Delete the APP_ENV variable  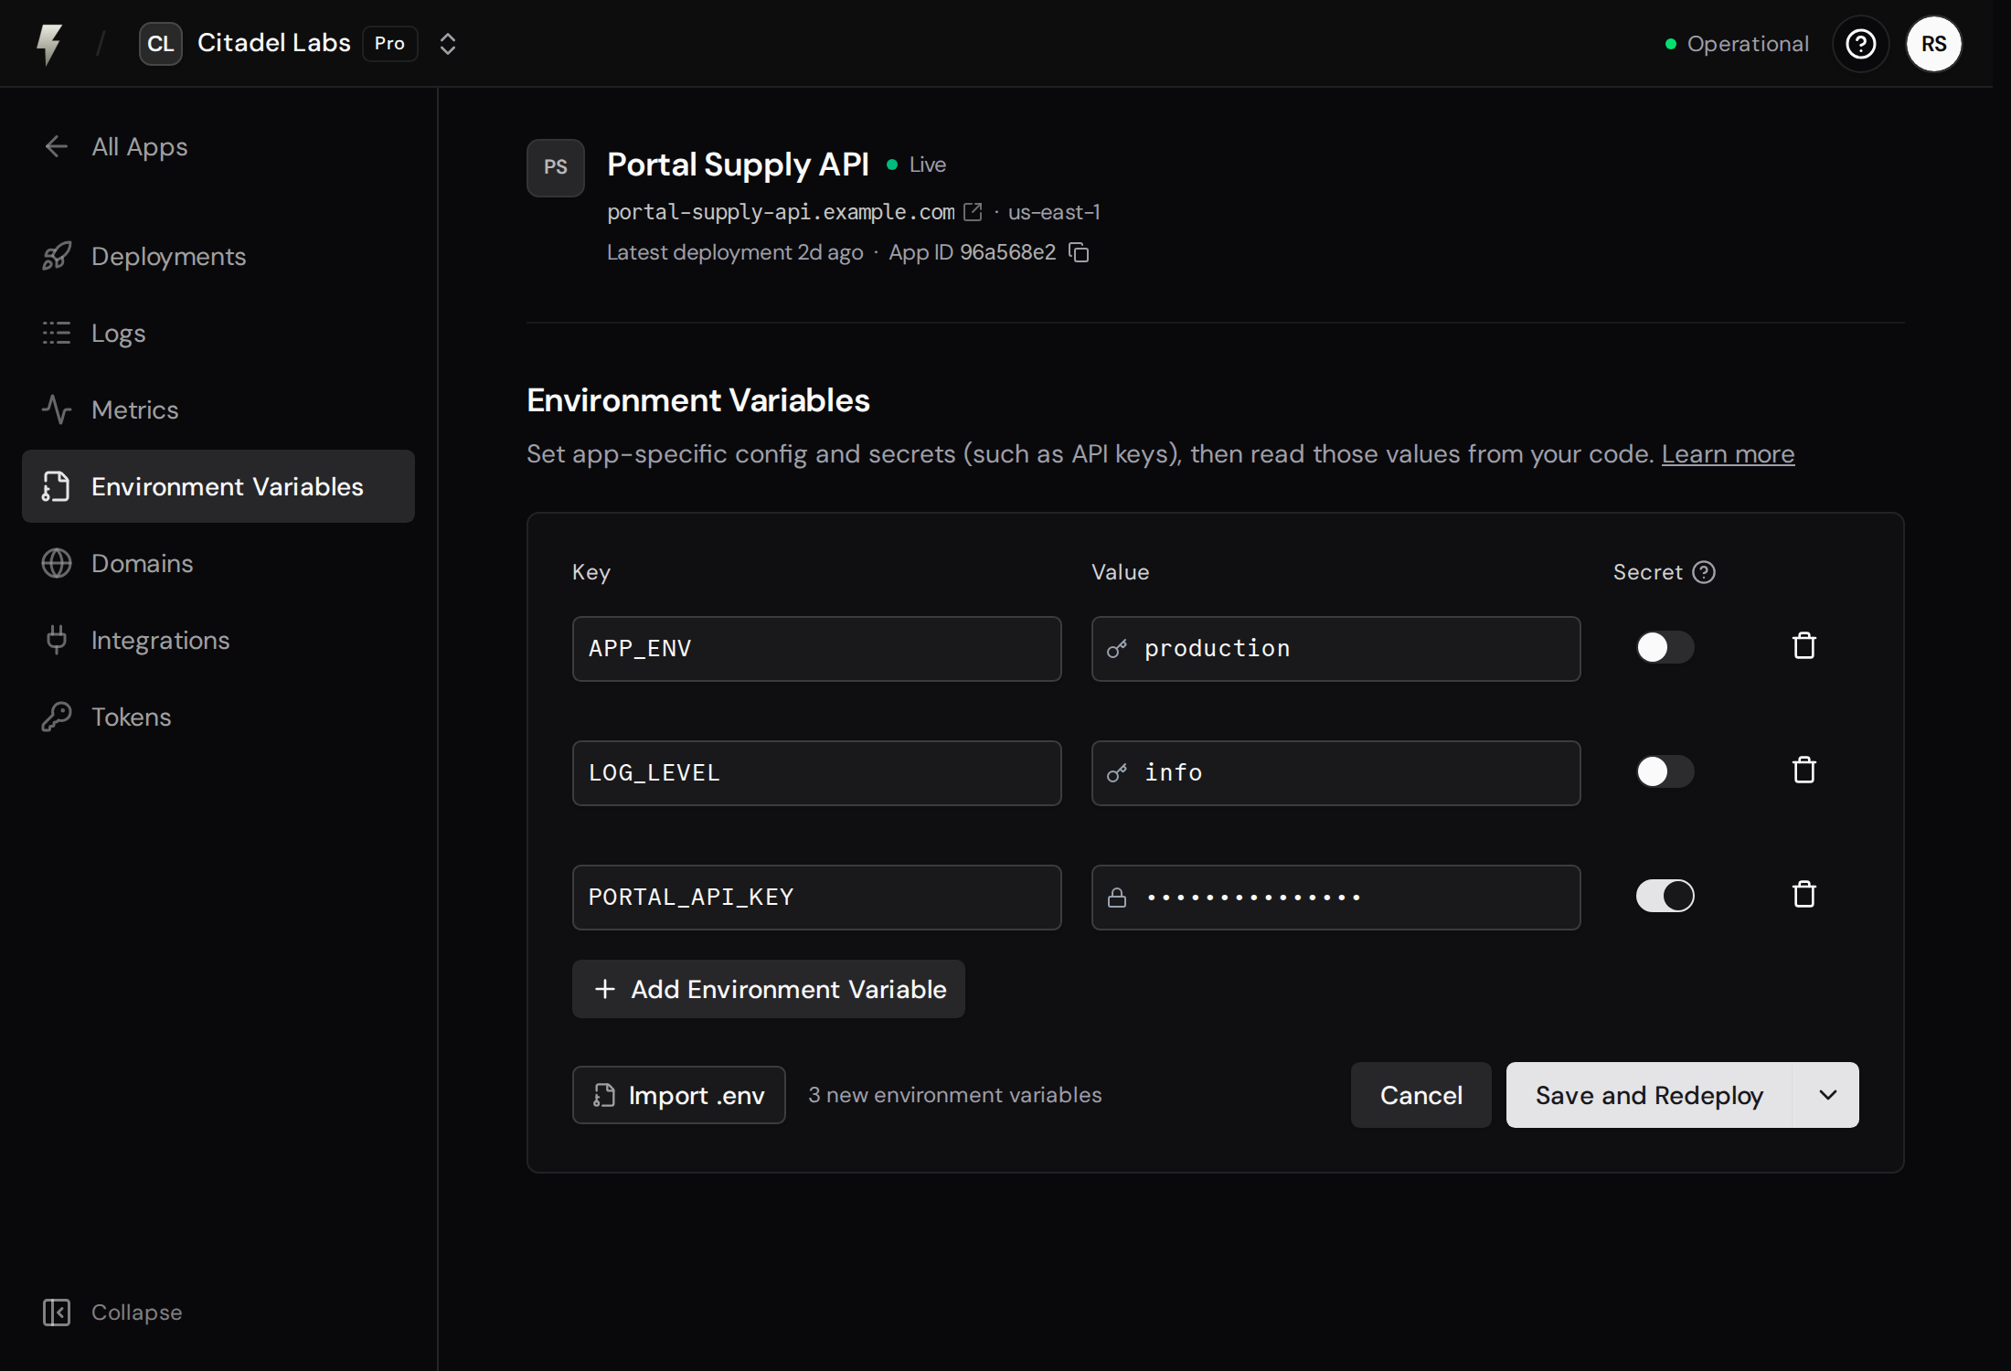click(x=1804, y=646)
